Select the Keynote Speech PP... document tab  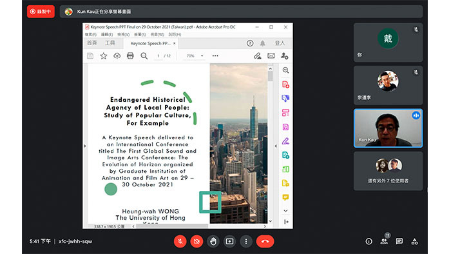pos(150,43)
